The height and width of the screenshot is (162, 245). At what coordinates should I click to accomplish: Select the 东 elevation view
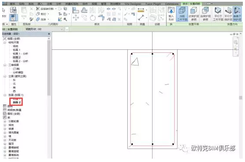[x=14, y=80]
